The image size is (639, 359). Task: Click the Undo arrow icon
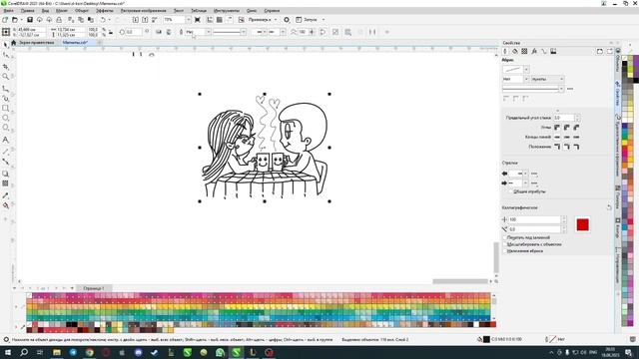(x=103, y=20)
